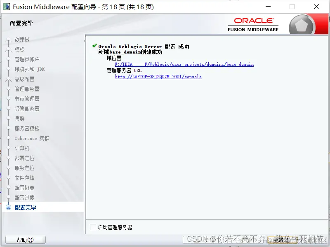Minimize the configuration wizard window
This screenshot has height=247, width=330.
[268, 7]
